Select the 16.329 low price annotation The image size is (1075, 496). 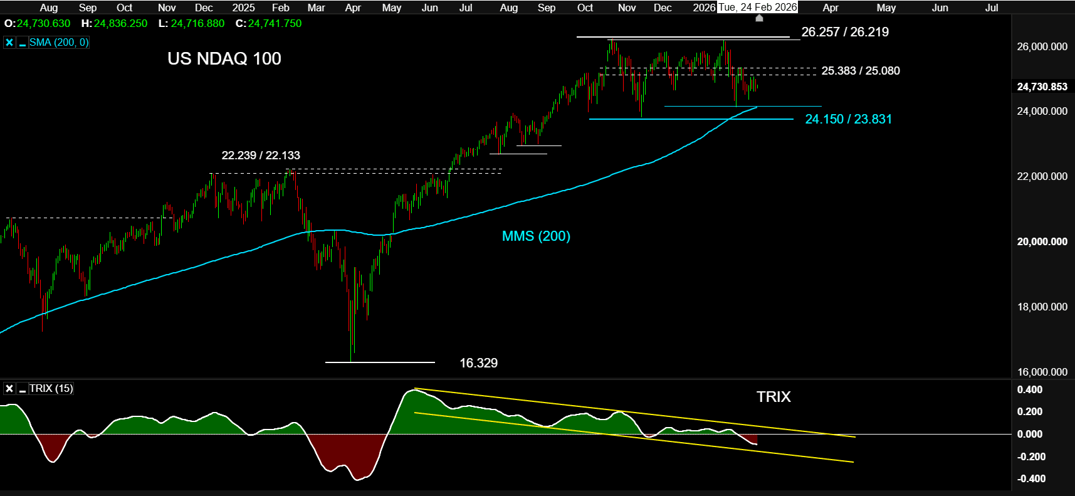(478, 363)
